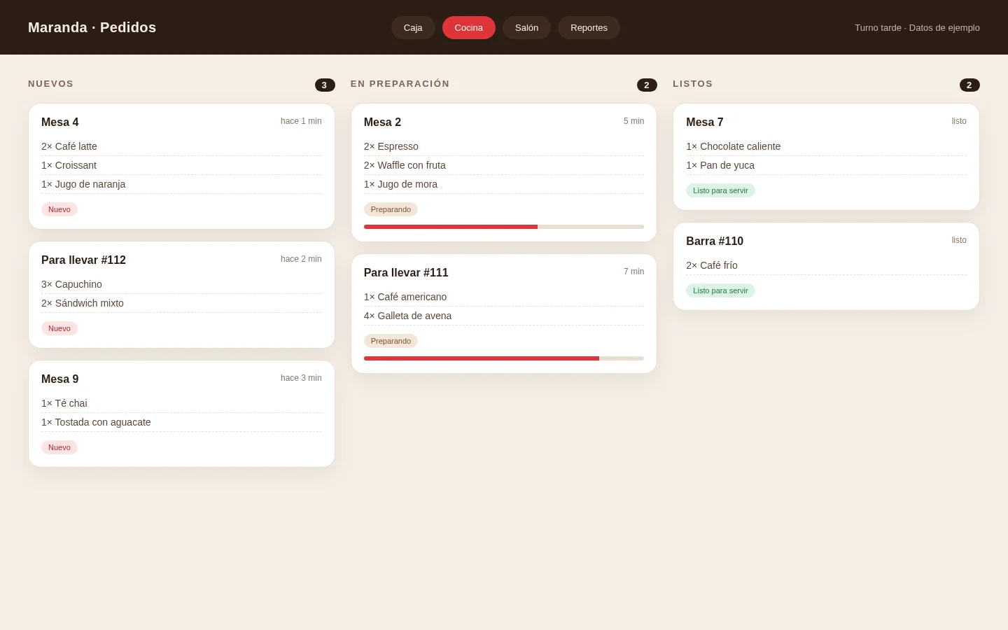
Task: Open the Mesa 4 order card
Action: (181, 166)
